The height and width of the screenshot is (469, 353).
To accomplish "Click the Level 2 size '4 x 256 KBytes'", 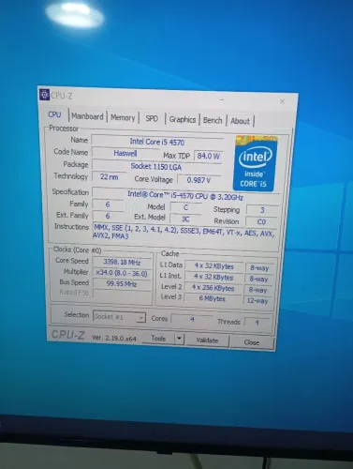I will (213, 288).
